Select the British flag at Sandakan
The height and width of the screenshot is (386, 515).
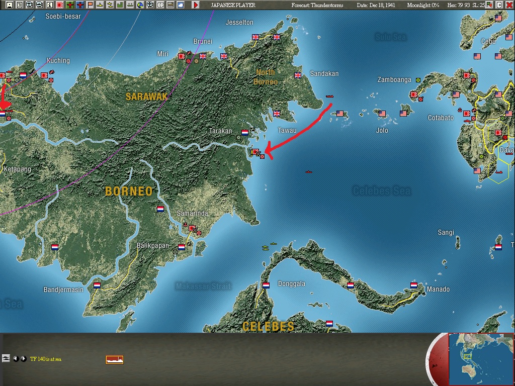tap(298, 75)
